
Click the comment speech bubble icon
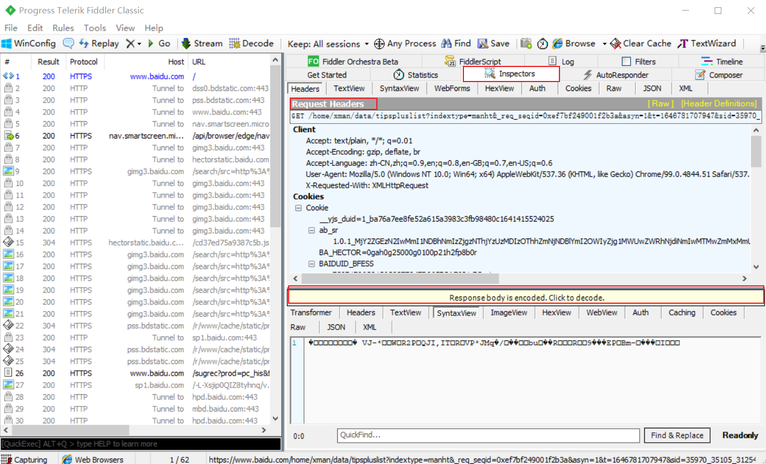pyautogui.click(x=68, y=44)
